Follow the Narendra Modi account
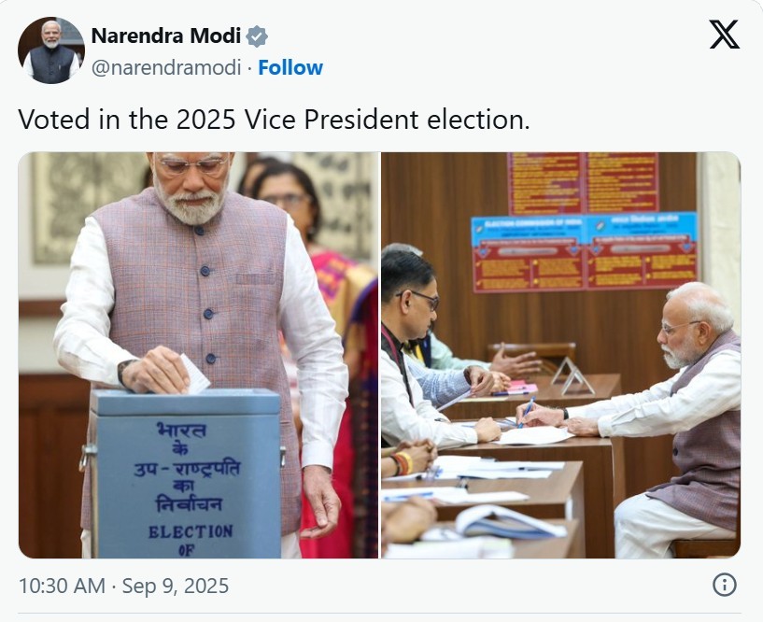 [290, 67]
